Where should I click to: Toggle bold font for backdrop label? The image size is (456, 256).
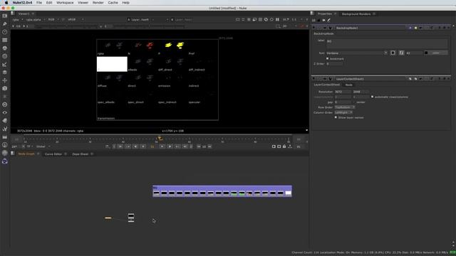click(x=393, y=53)
